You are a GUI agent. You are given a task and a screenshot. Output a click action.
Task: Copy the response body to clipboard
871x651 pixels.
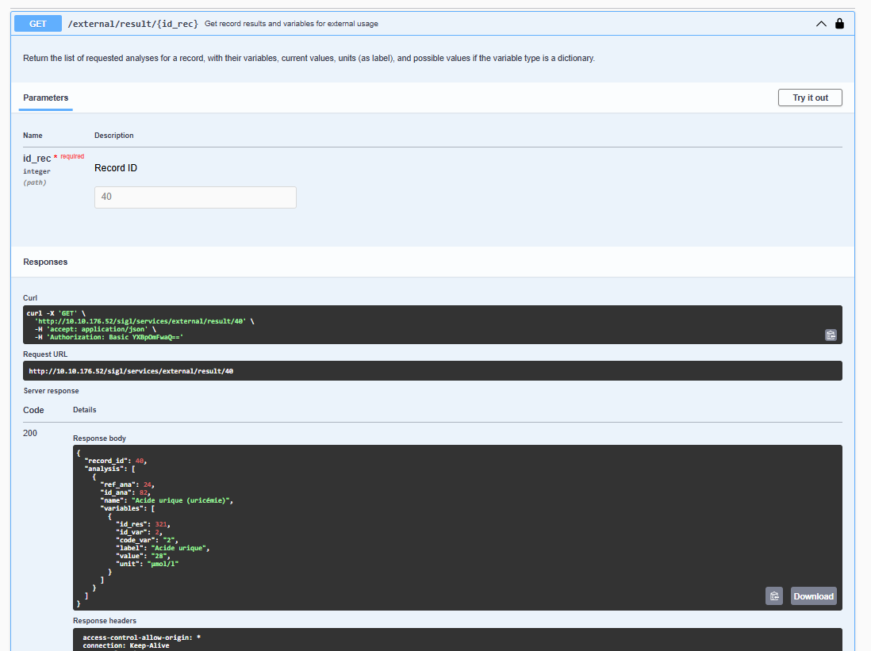pos(774,596)
